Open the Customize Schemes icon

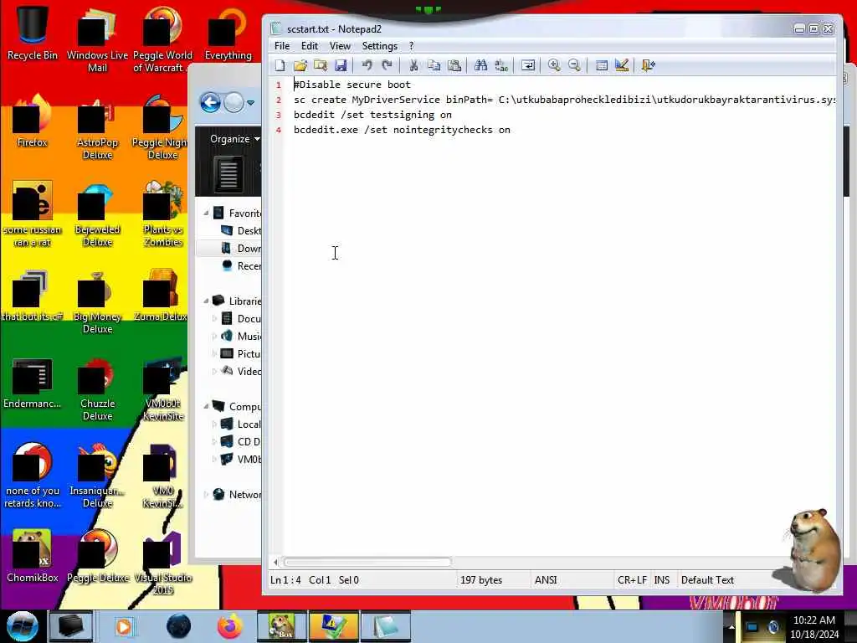click(x=622, y=65)
